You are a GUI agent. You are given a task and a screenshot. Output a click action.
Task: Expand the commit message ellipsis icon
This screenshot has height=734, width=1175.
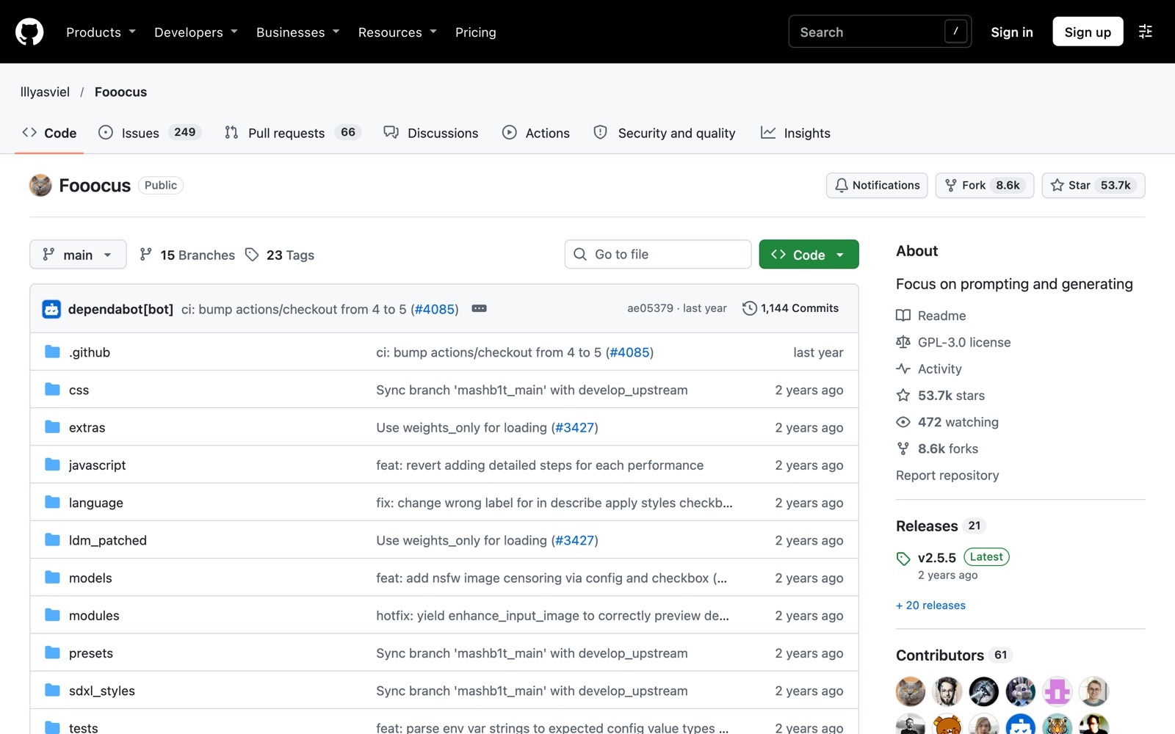pos(479,308)
